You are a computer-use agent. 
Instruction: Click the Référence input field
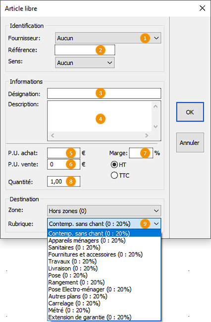(x=85, y=50)
